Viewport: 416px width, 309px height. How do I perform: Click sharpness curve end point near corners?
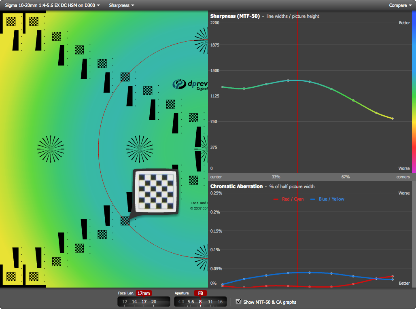393,119
